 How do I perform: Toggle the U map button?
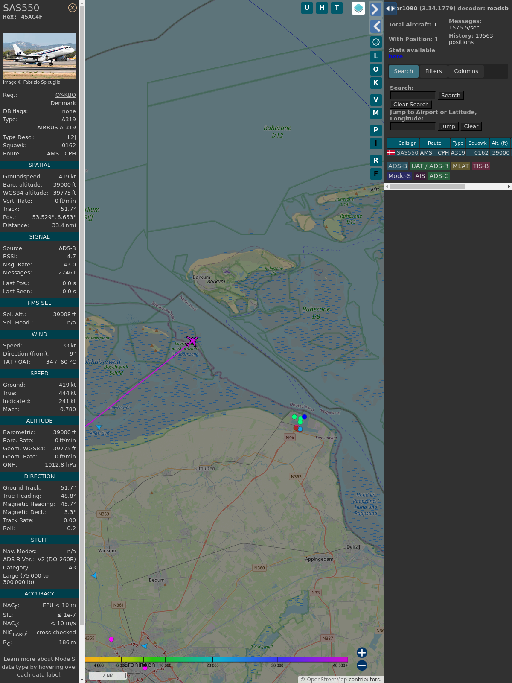(307, 8)
